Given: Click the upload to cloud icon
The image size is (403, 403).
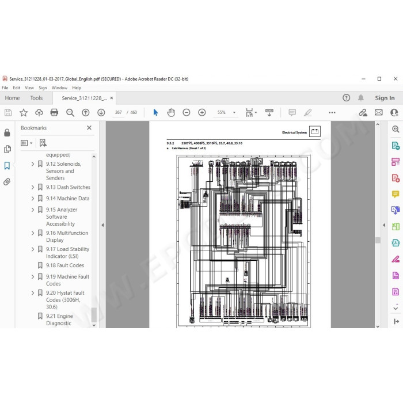Looking at the screenshot, I should (x=39, y=112).
